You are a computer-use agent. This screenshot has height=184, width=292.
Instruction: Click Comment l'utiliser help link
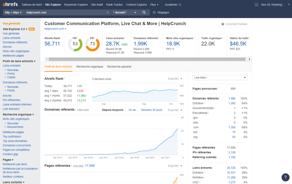pos(234,24)
